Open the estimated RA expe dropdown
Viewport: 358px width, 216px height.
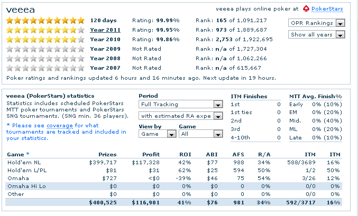[x=181, y=116]
